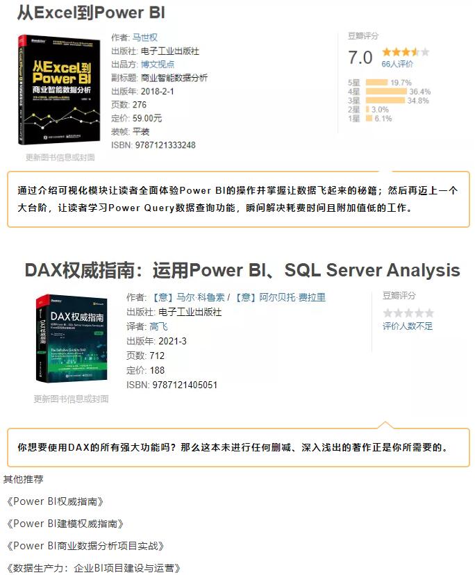Click the 从Excel到Power BI book cover
The height and width of the screenshot is (575, 475).
pyautogui.click(x=59, y=90)
